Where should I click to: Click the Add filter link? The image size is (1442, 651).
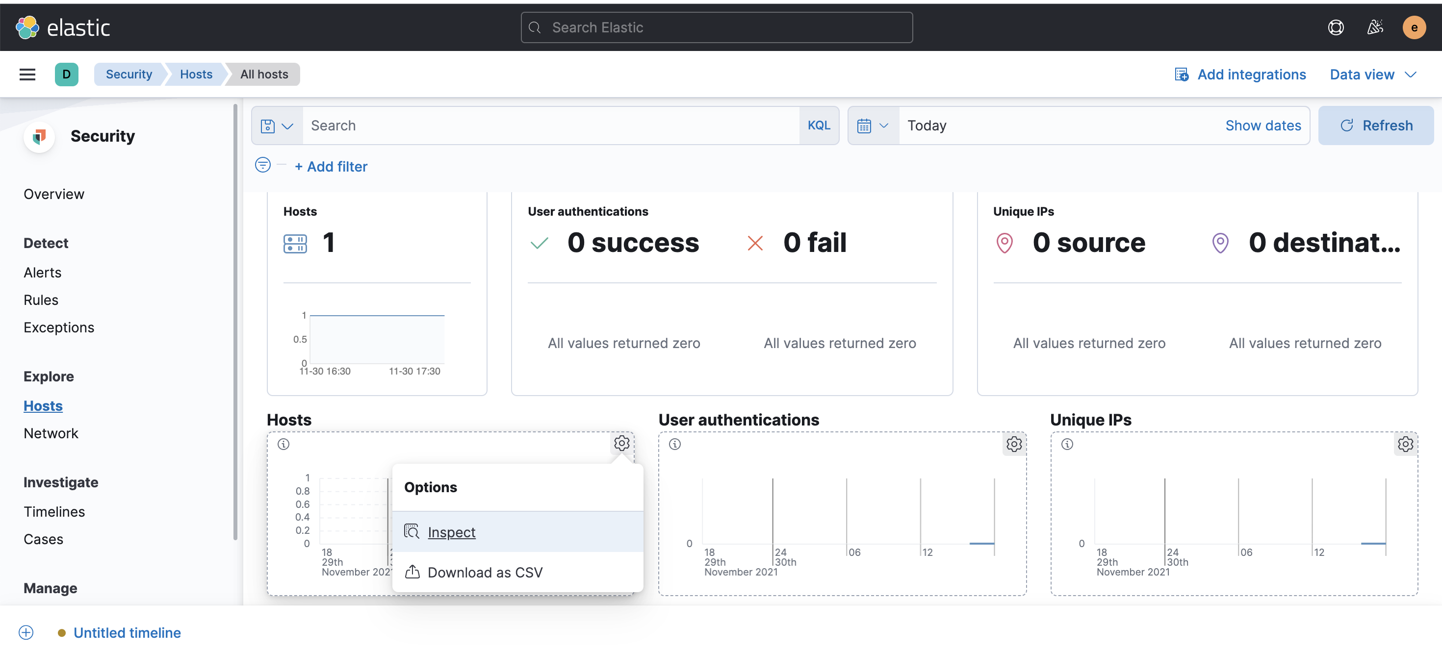(331, 167)
